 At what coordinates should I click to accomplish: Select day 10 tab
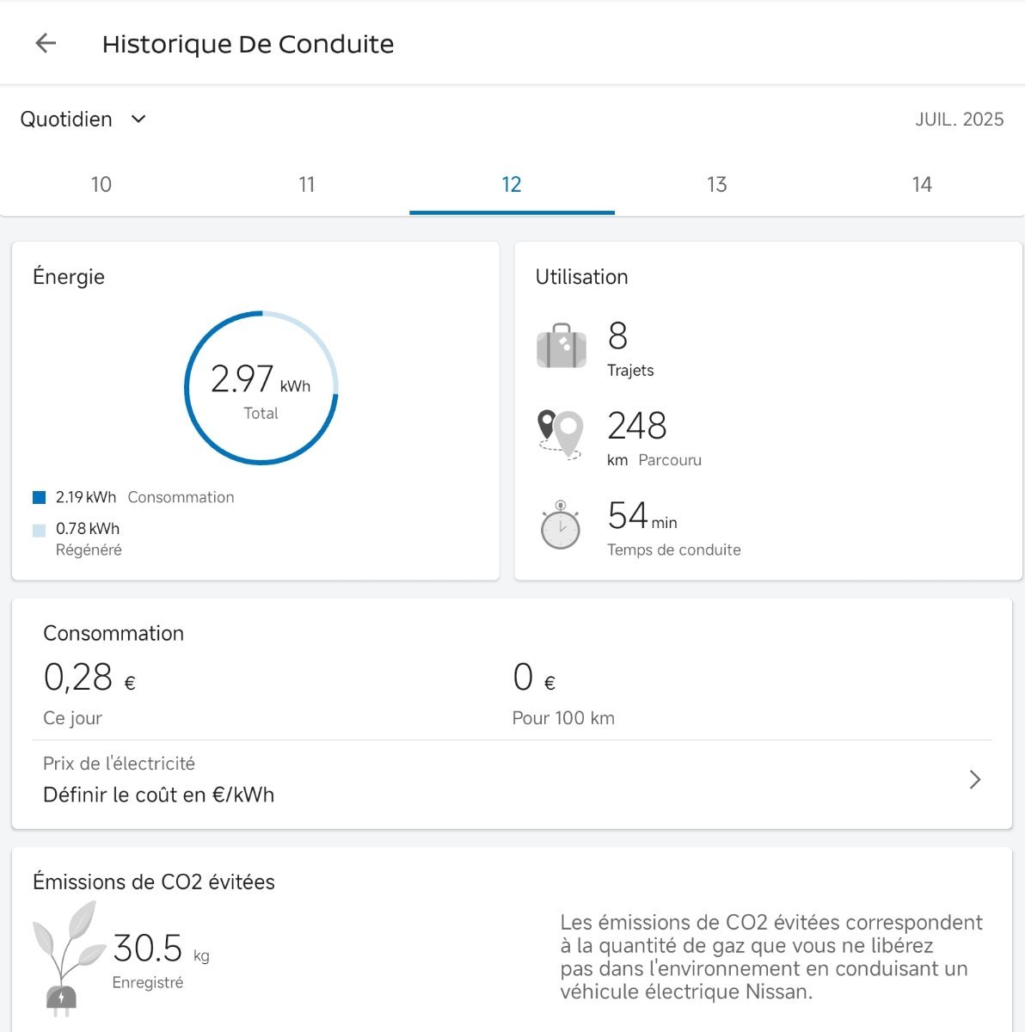point(101,185)
